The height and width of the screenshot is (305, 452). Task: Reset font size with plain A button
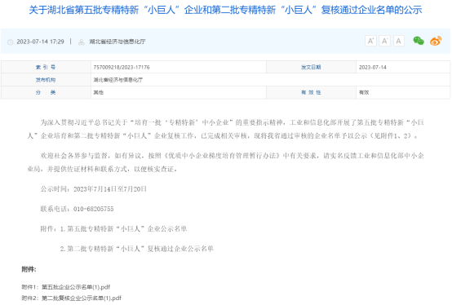(398, 41)
